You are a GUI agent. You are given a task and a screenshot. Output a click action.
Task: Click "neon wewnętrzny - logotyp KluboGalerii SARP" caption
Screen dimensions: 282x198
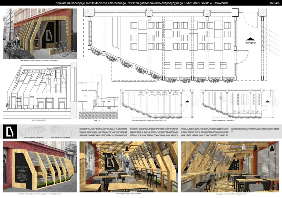(129, 194)
